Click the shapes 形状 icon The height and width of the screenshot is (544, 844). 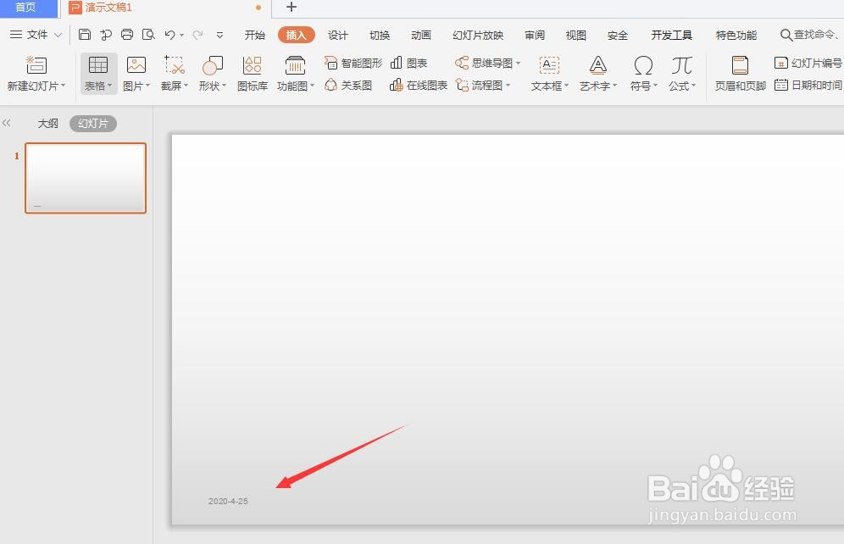pyautogui.click(x=212, y=65)
